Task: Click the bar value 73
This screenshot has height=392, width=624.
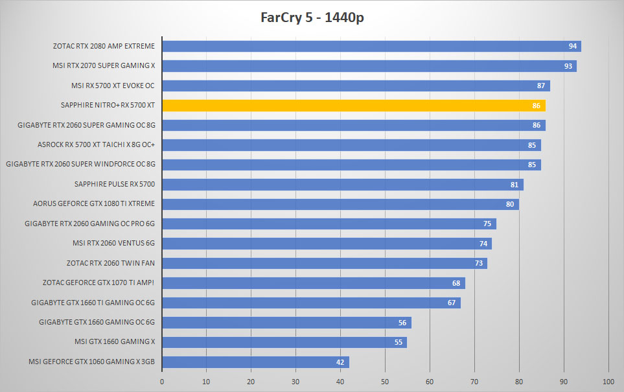Action: (479, 263)
